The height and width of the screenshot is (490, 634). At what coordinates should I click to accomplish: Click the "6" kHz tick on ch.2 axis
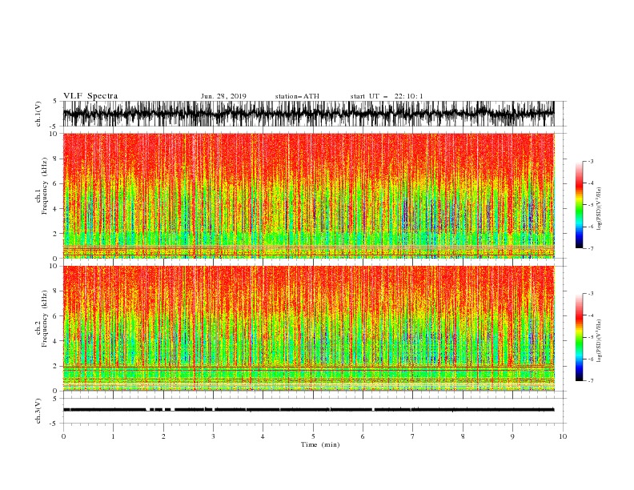pyautogui.click(x=56, y=316)
